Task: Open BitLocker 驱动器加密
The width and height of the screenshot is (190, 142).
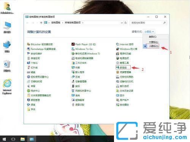Action: click(40, 44)
